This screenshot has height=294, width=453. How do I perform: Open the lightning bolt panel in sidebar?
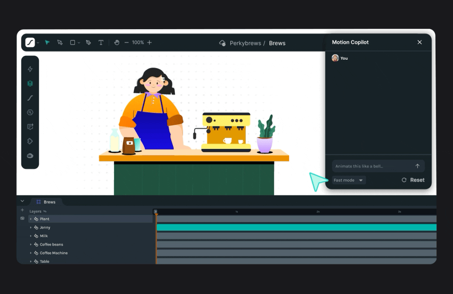[30, 69]
